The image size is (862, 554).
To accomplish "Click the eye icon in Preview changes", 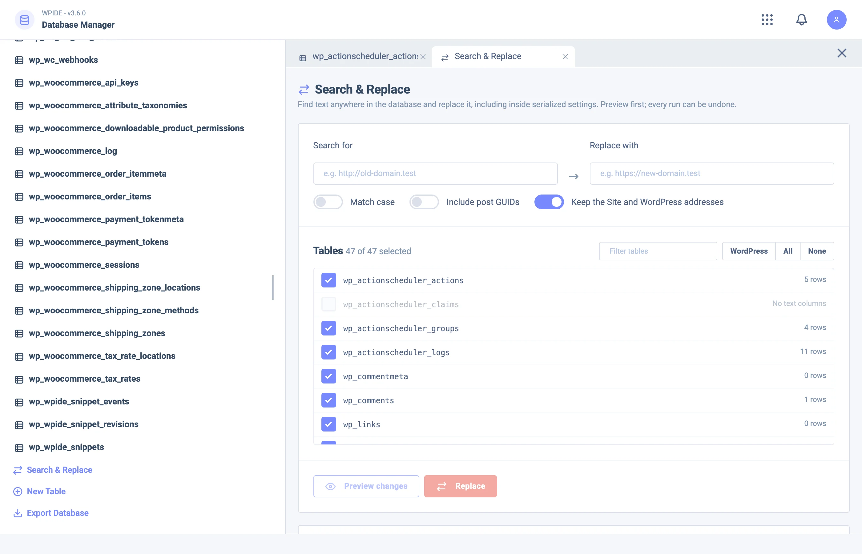I will coord(330,486).
